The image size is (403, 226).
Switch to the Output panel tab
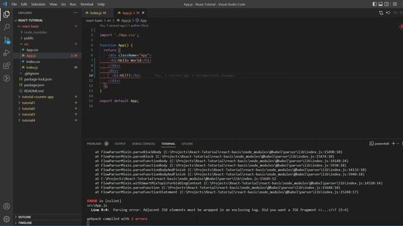point(120,144)
